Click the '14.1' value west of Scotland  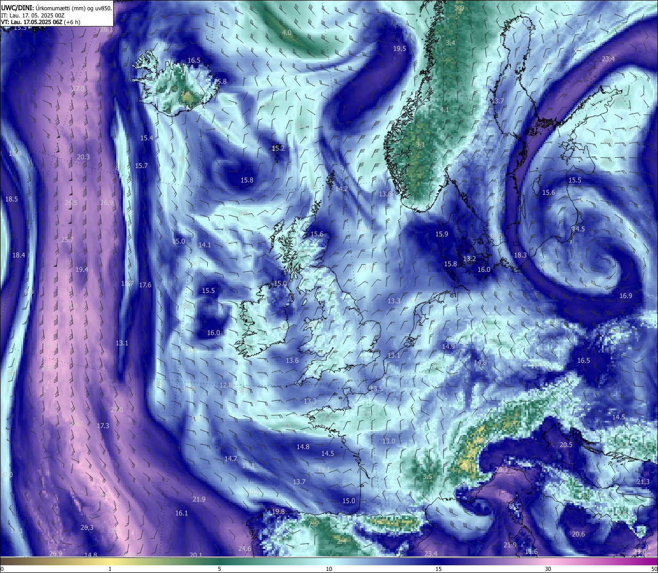click(205, 245)
